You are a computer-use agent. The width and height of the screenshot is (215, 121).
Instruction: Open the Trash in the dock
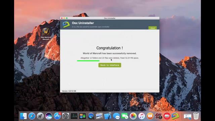[x=196, y=116]
